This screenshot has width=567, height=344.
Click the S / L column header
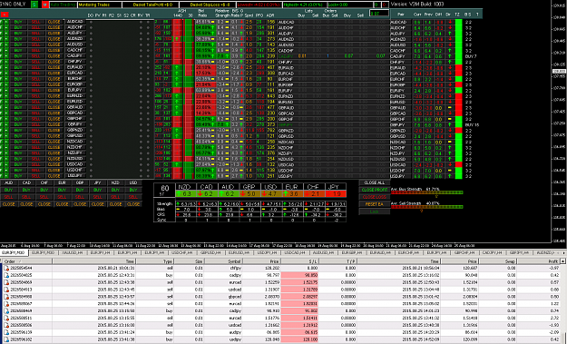(300, 261)
